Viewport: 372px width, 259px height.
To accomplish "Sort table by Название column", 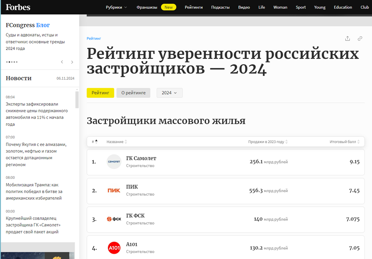I will (117, 142).
